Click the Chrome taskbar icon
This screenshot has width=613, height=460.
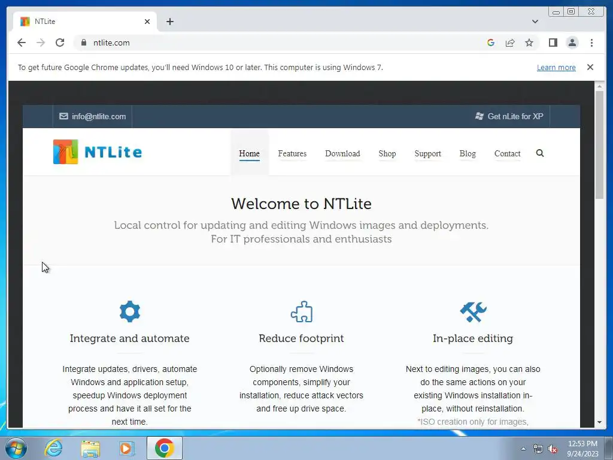coord(165,448)
